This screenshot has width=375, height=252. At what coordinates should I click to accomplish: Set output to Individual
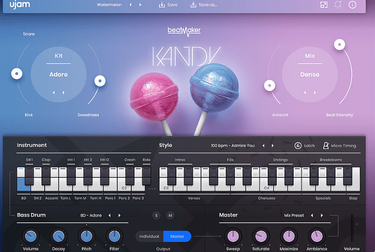pyautogui.click(x=150, y=236)
